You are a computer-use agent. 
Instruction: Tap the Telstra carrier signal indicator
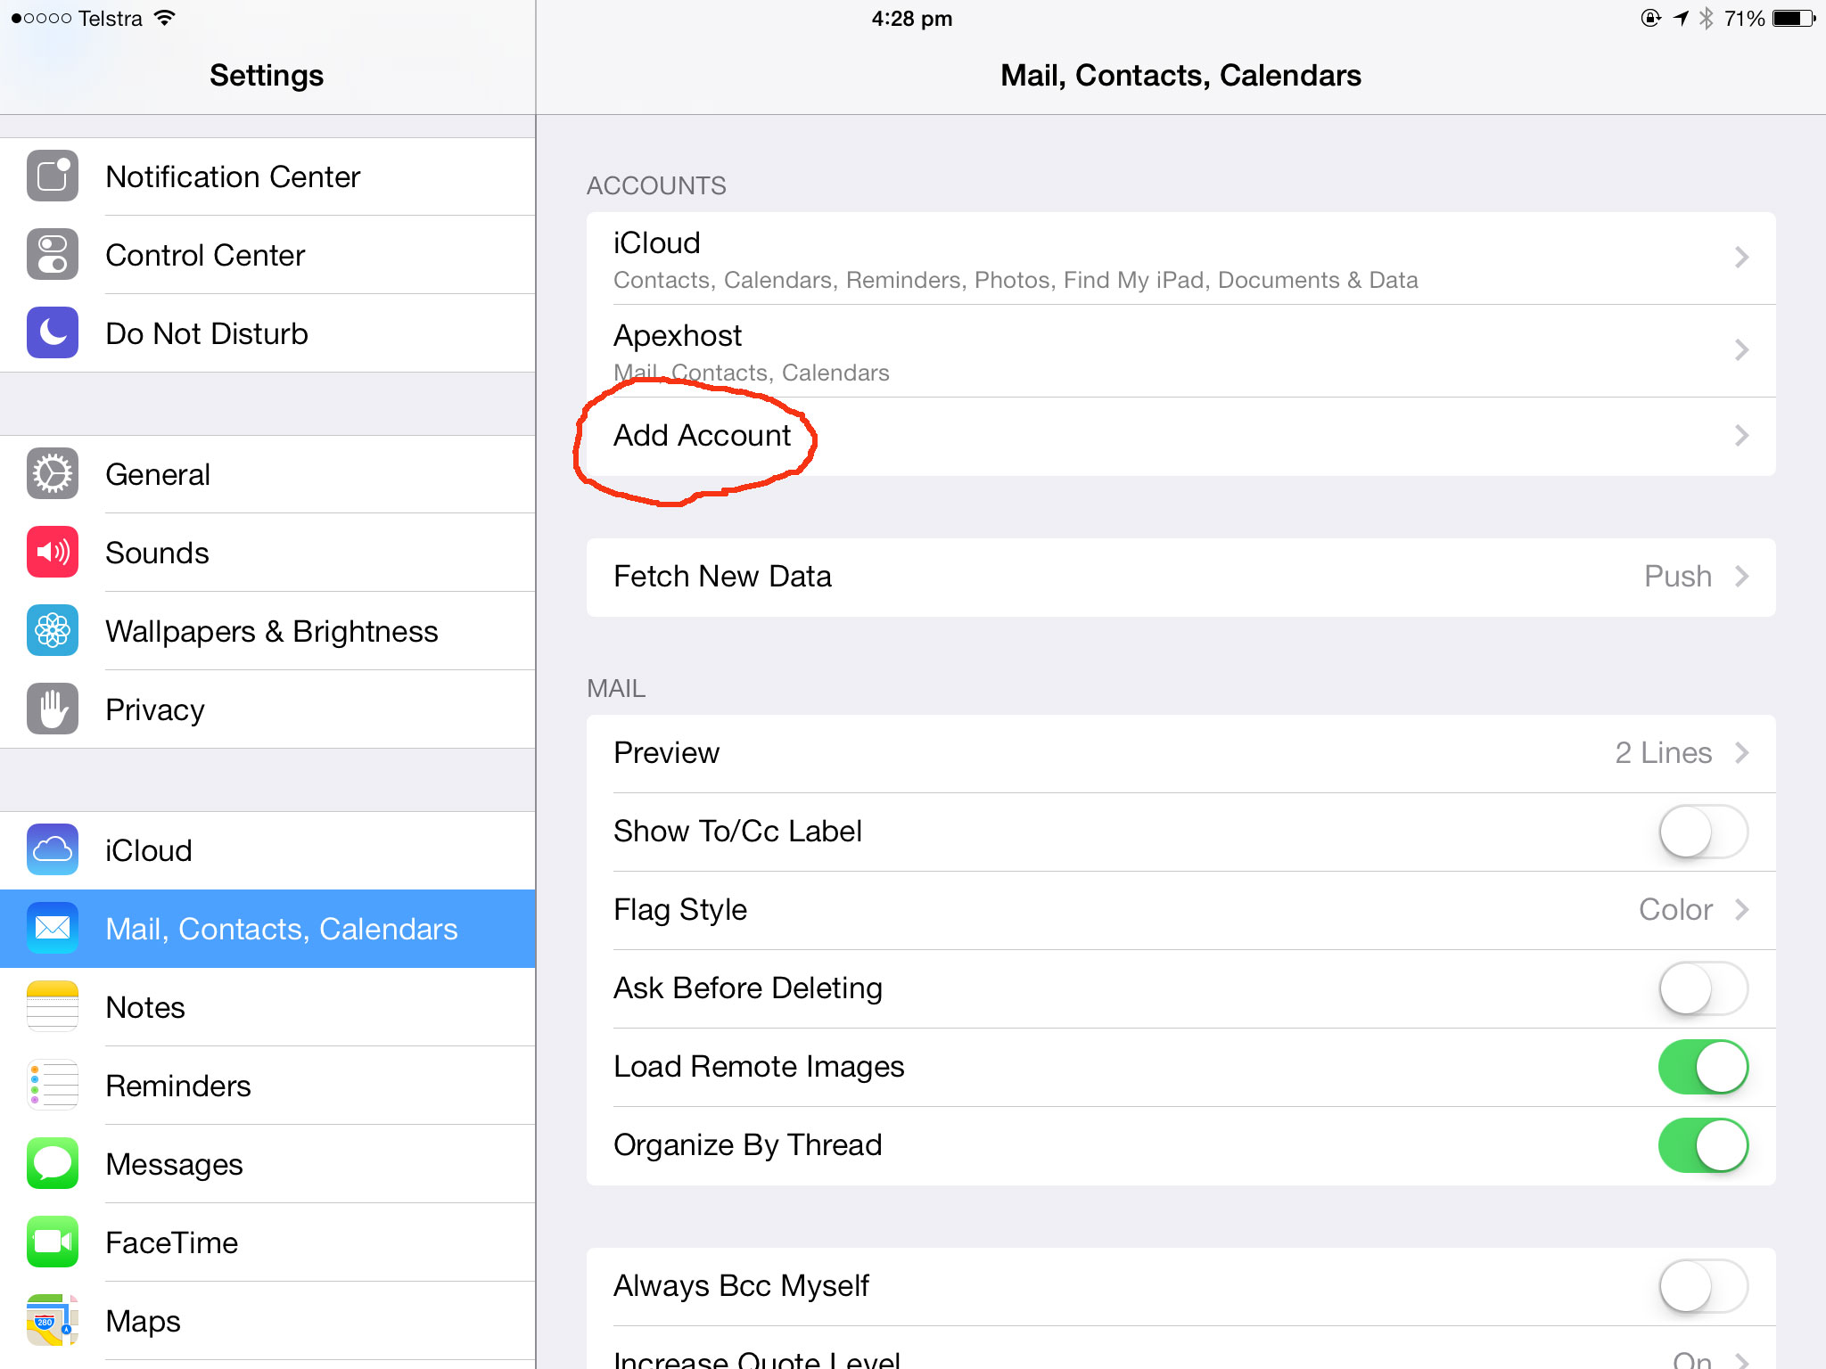coord(78,18)
